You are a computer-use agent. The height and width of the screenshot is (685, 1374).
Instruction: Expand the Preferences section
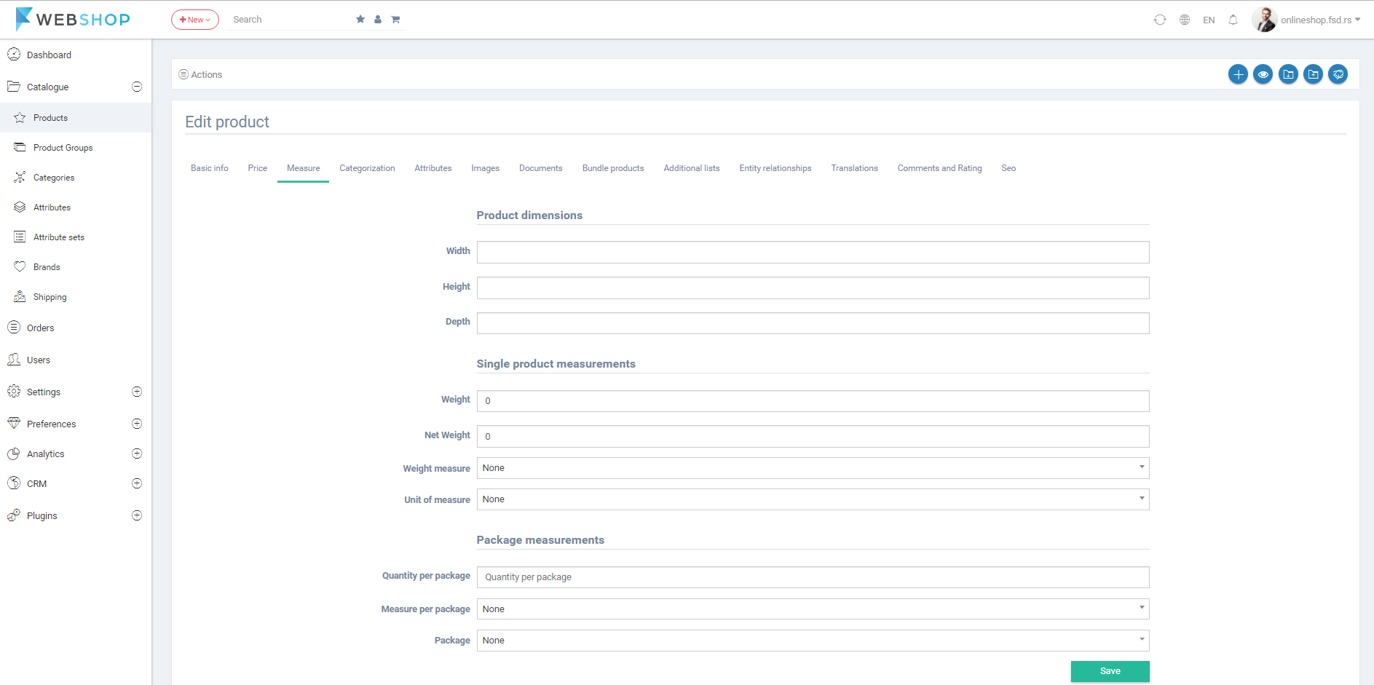tap(136, 424)
